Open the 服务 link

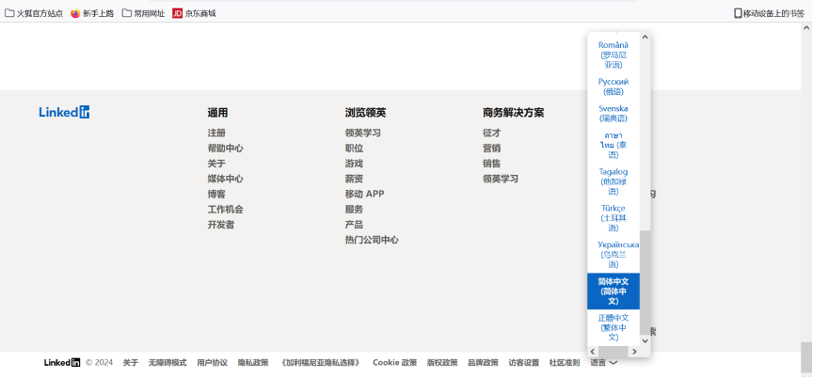click(354, 209)
